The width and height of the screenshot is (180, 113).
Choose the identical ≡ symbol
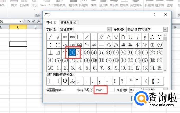click(x=101, y=45)
